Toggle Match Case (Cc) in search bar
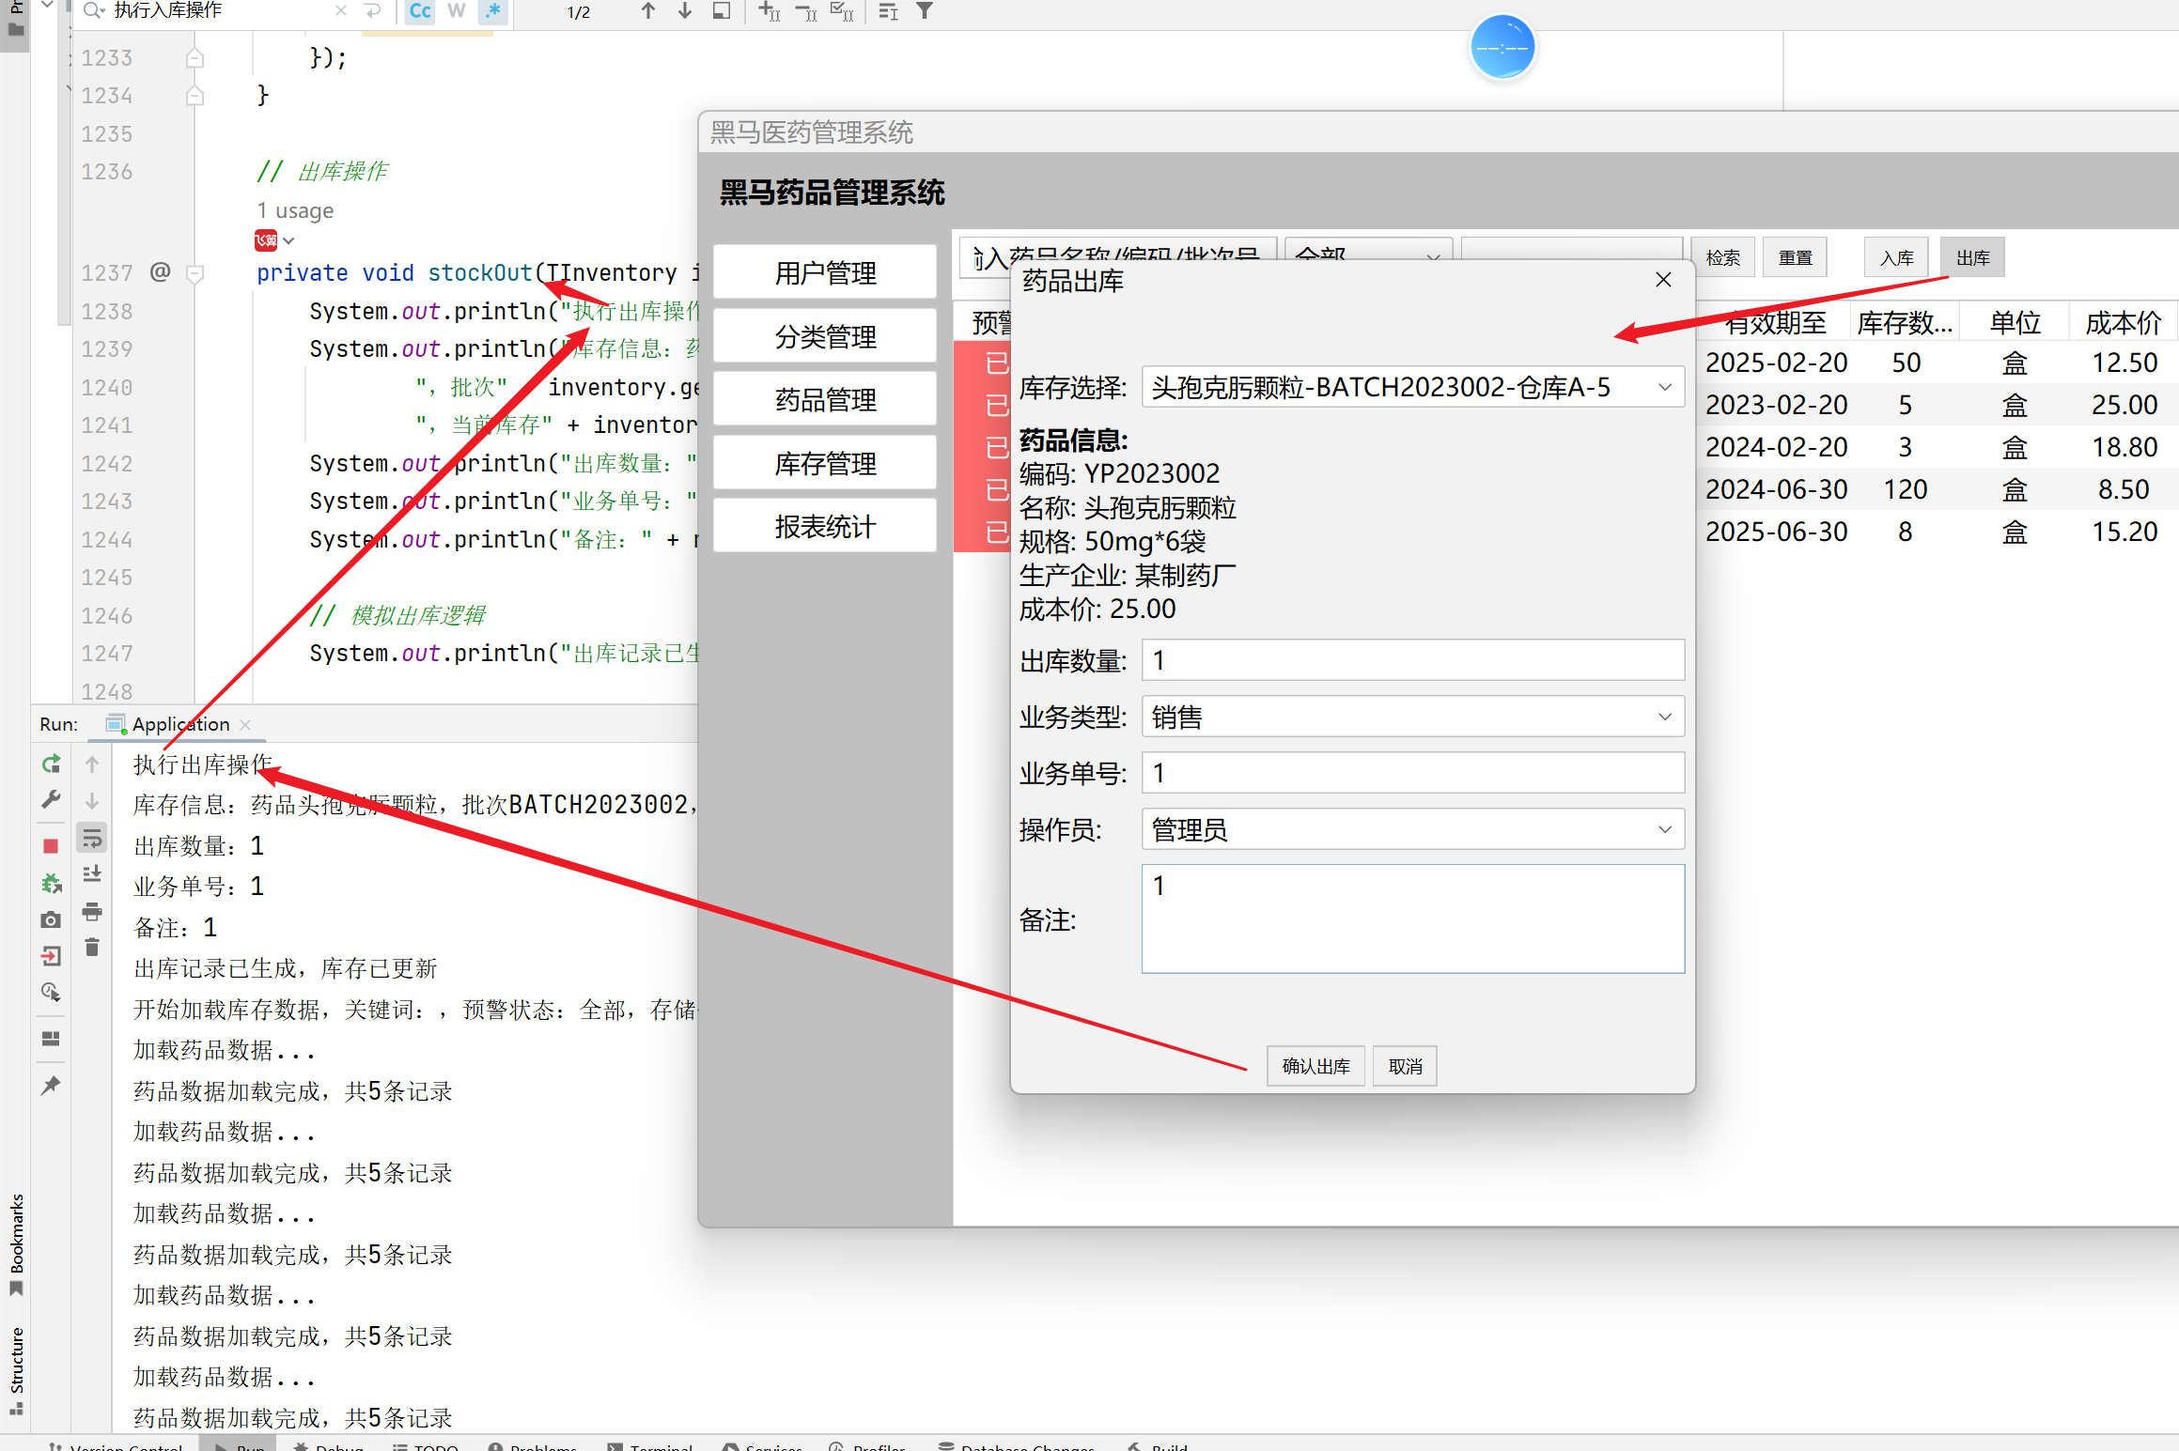The height and width of the screenshot is (1451, 2179). 420,11
